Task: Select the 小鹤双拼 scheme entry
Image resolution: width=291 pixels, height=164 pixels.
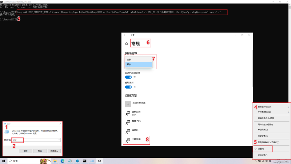Action: coord(136,140)
